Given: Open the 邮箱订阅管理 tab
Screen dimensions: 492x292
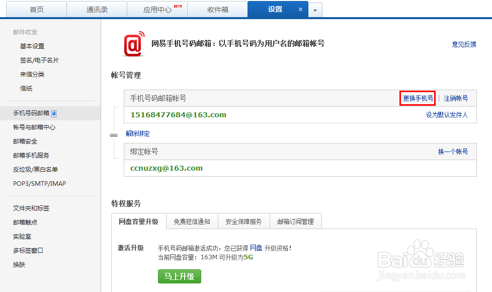Looking at the screenshot, I should [296, 222].
